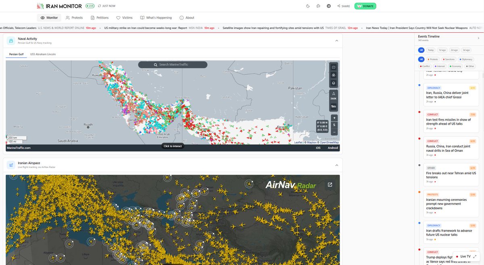The image size is (484, 265).
Task: Open the MarineTraffic map type icon
Action: (x=333, y=67)
